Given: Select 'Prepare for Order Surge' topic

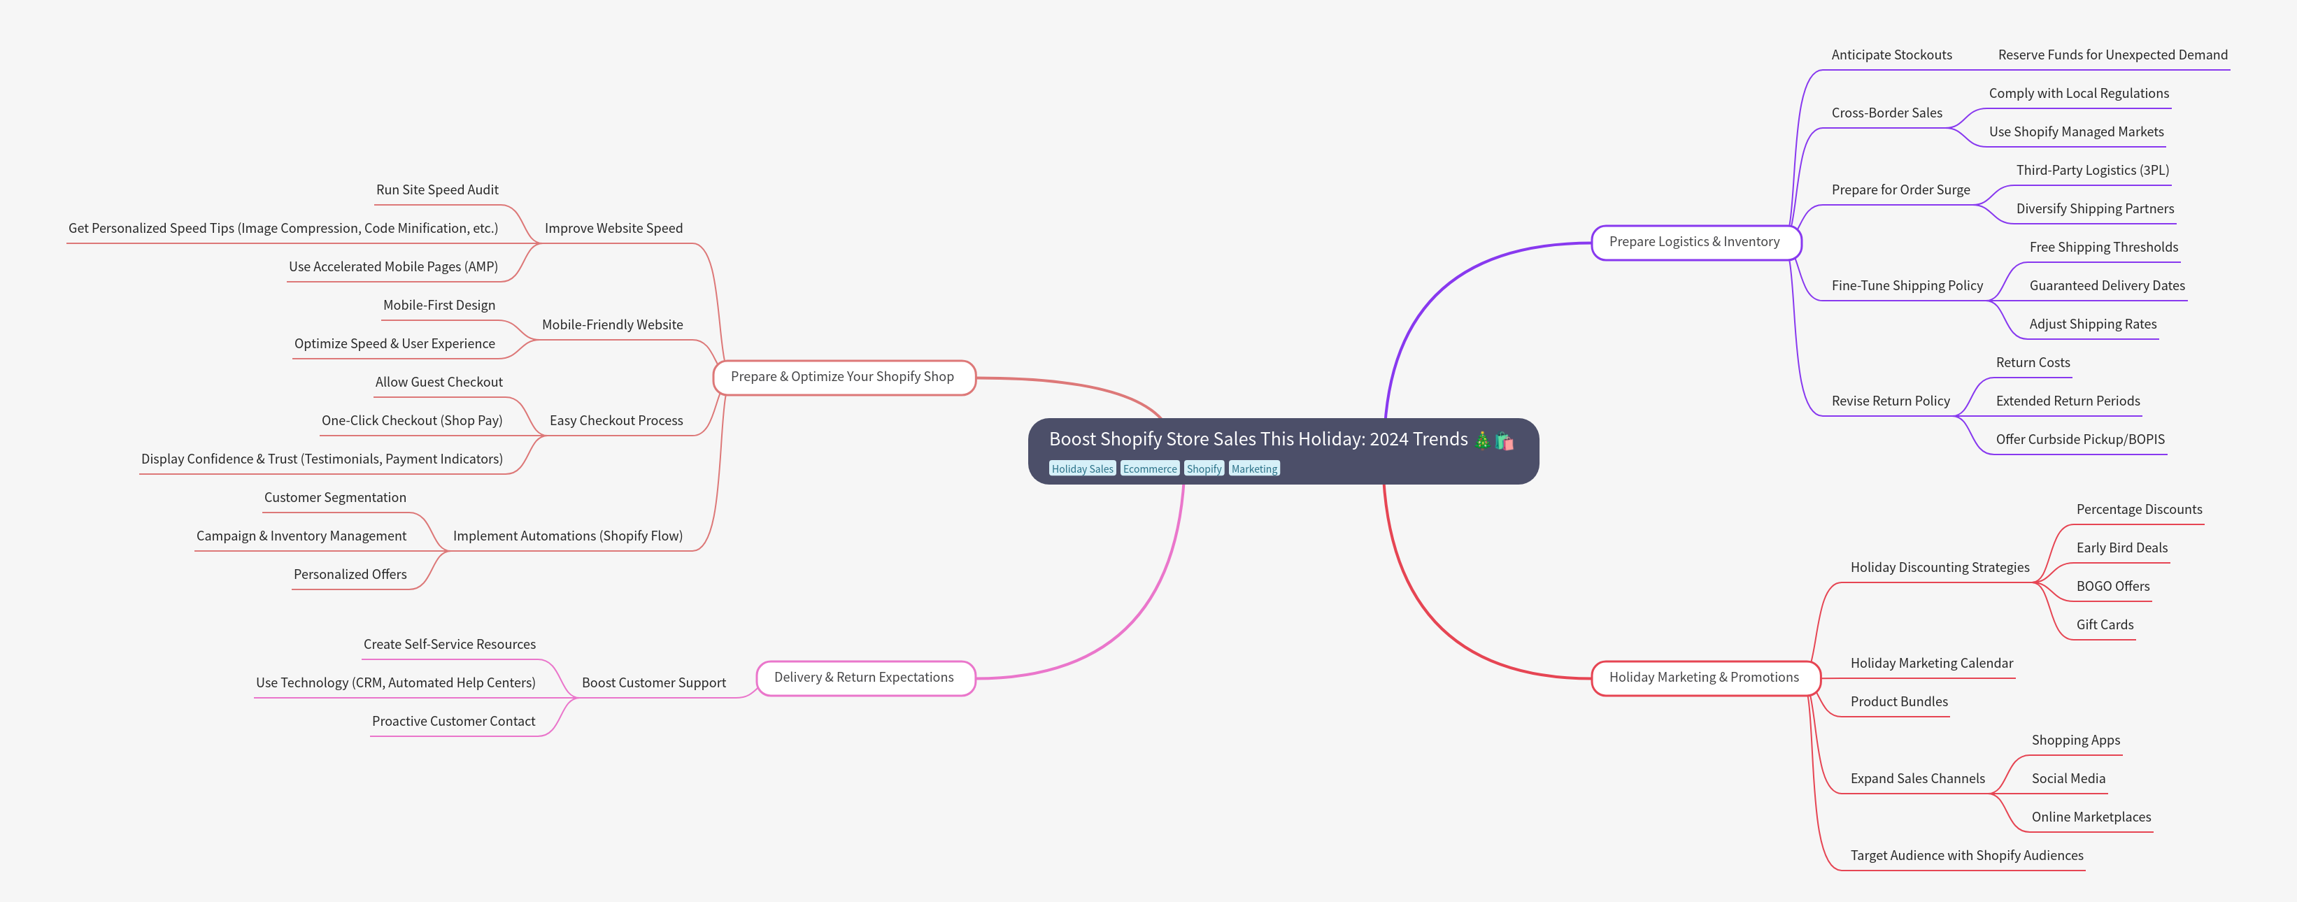Looking at the screenshot, I should [1900, 190].
